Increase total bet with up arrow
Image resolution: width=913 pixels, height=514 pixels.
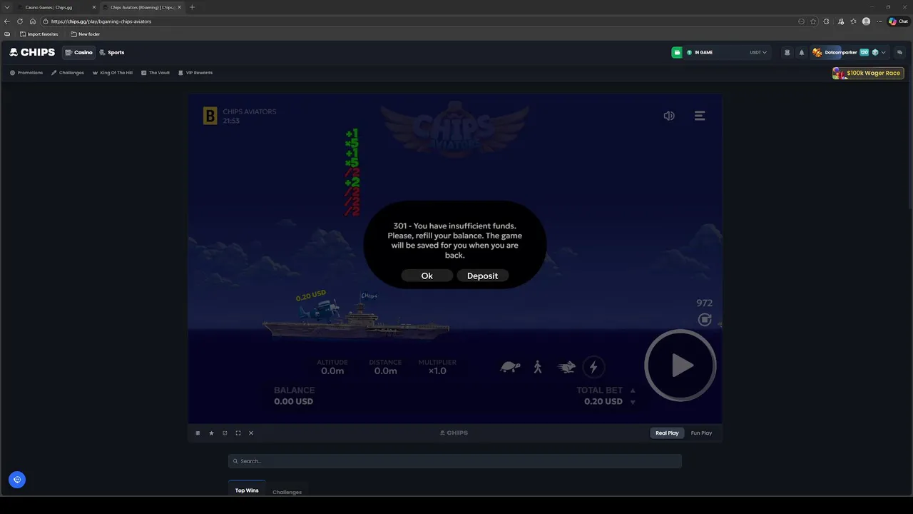click(x=633, y=390)
